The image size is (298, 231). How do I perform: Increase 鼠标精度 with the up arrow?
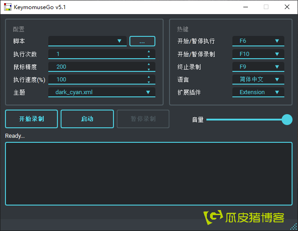tap(149, 64)
